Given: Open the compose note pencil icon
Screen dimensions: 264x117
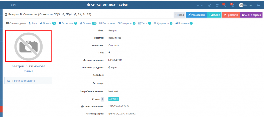Looking at the screenshot, I should point(217,5).
